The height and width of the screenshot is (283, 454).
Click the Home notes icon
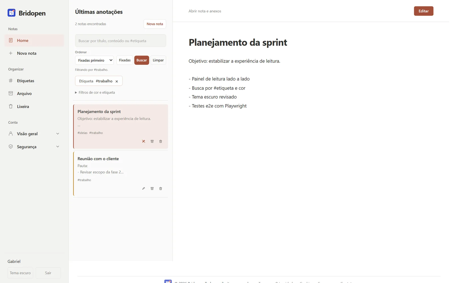pyautogui.click(x=11, y=40)
